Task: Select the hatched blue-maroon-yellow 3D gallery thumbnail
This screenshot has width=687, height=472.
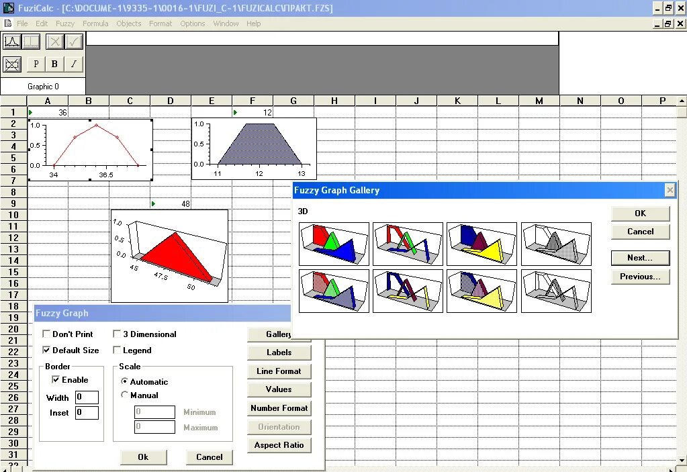Action: 482,291
